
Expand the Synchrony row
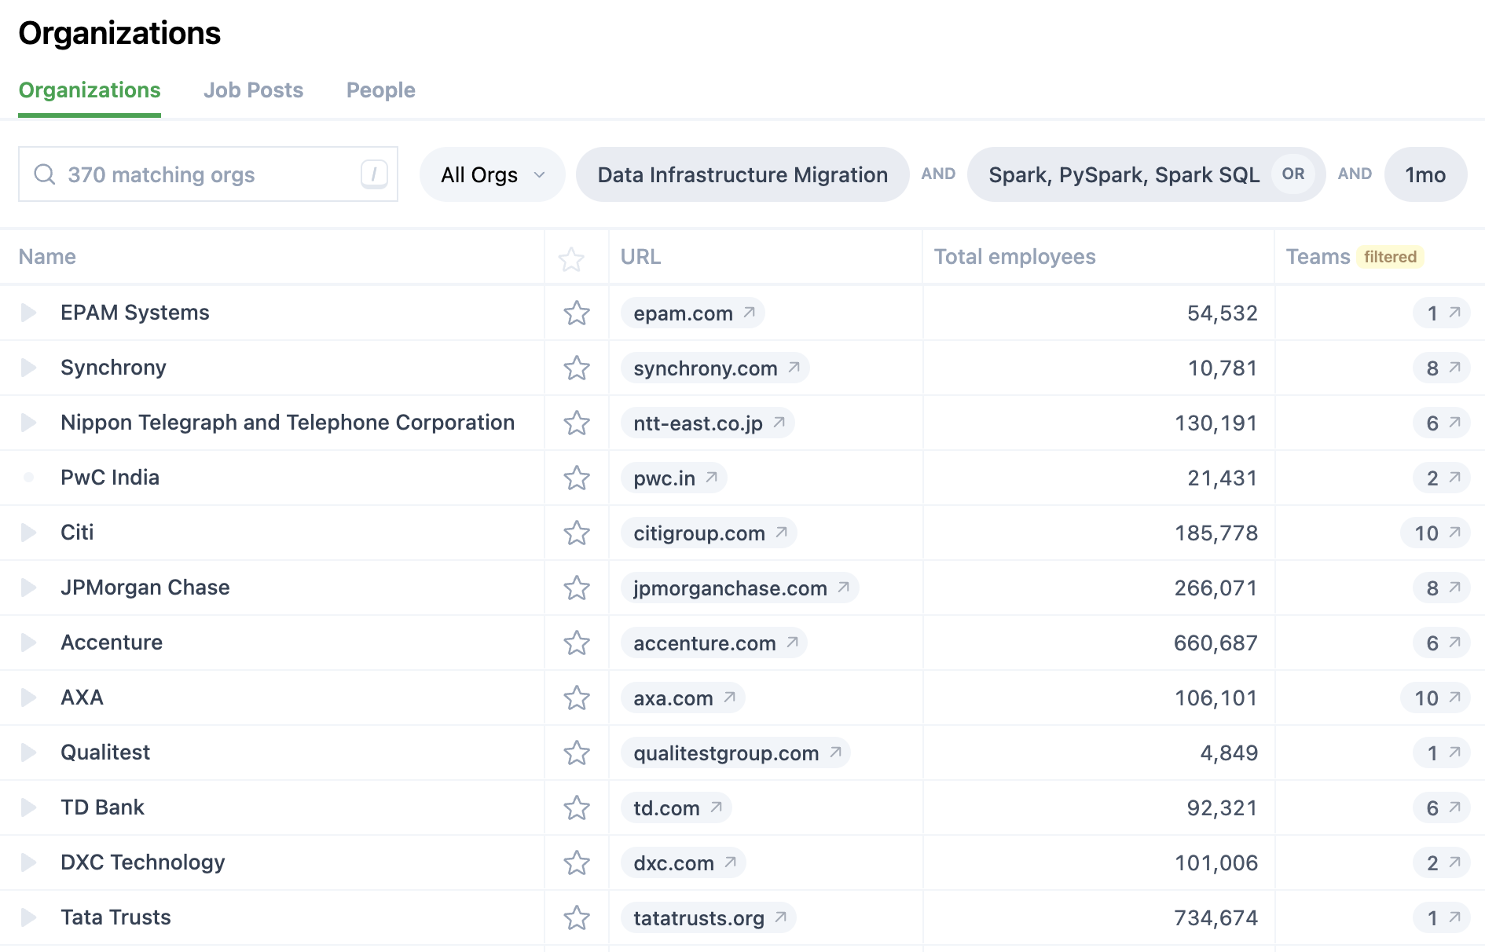point(29,368)
